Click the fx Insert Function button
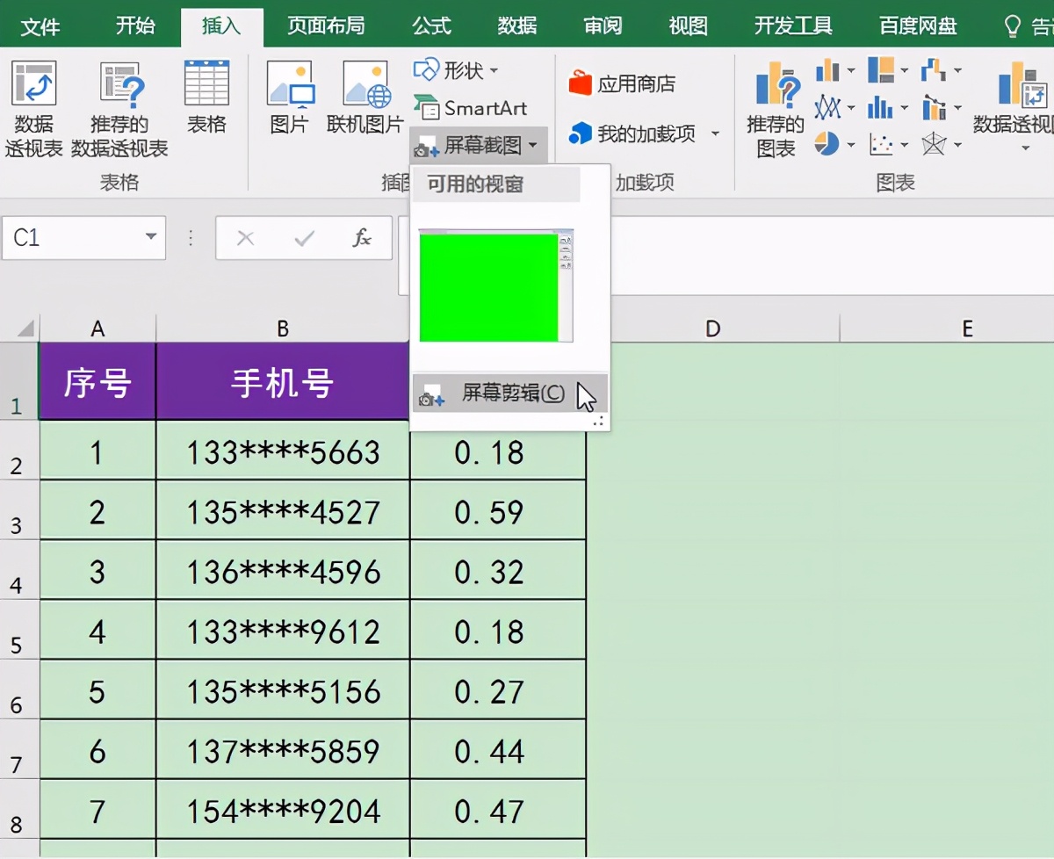Viewport: 1054px width, 859px height. [x=364, y=237]
